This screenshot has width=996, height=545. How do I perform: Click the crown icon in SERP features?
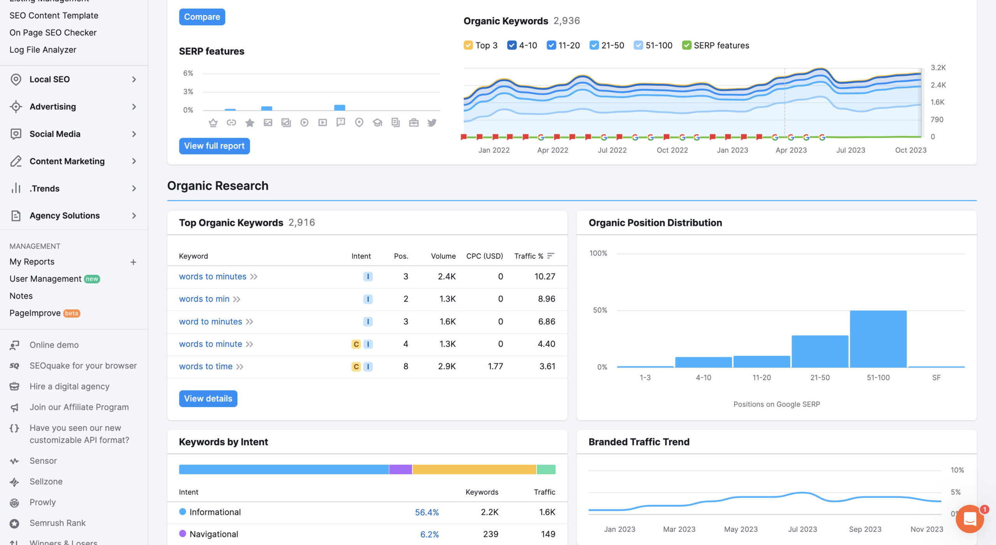tap(213, 123)
